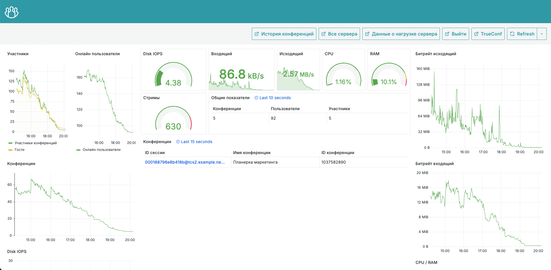Click the RAM gauge value 10.1%

[389, 82]
